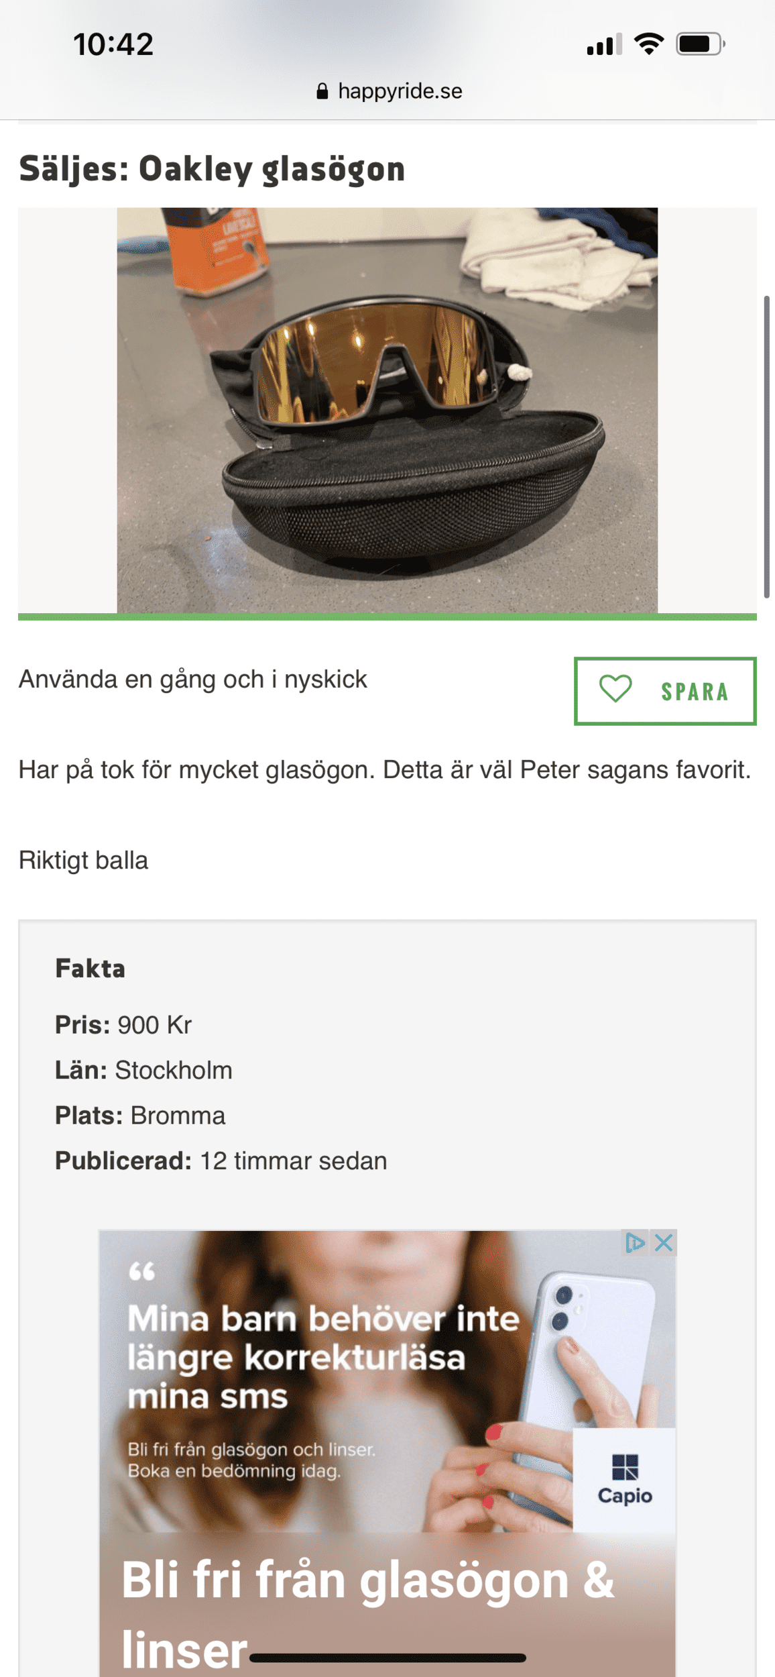
Task: Tap the padlock icon beside happyride.se
Action: [x=322, y=91]
